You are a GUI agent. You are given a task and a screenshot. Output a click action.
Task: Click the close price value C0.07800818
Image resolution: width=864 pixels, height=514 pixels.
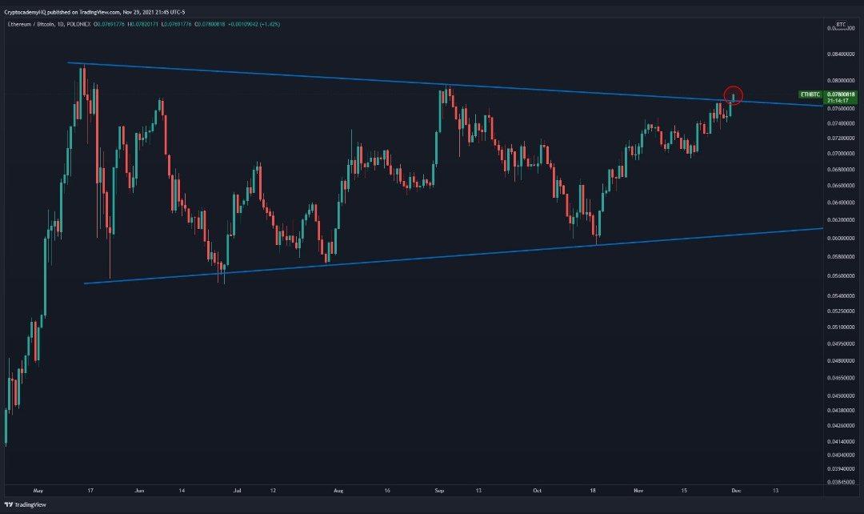click(210, 24)
